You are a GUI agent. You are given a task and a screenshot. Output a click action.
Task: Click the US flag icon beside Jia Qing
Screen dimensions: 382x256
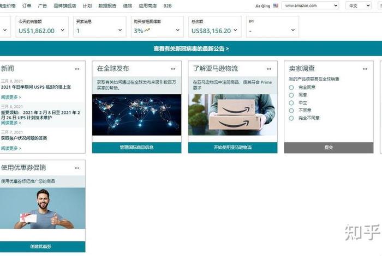click(276, 5)
